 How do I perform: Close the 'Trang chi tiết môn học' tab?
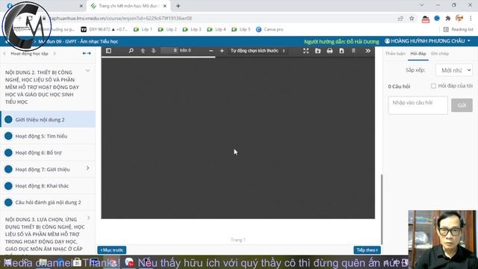coord(165,6)
